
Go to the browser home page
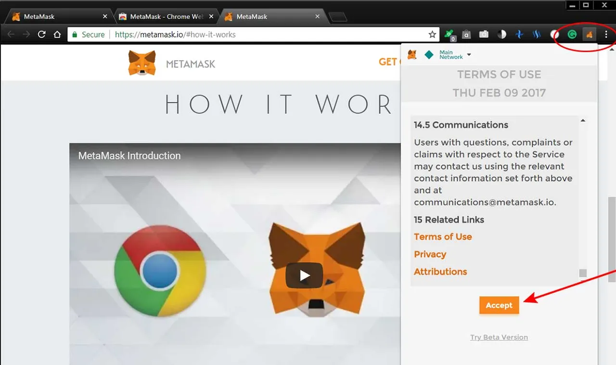(x=57, y=35)
